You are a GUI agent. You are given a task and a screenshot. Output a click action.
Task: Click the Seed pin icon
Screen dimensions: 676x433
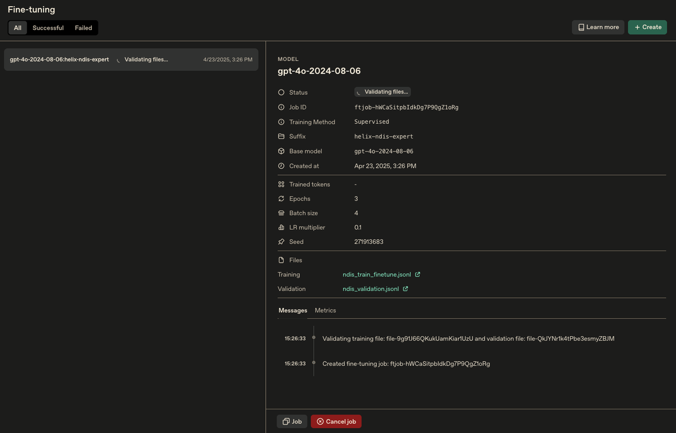tap(281, 242)
